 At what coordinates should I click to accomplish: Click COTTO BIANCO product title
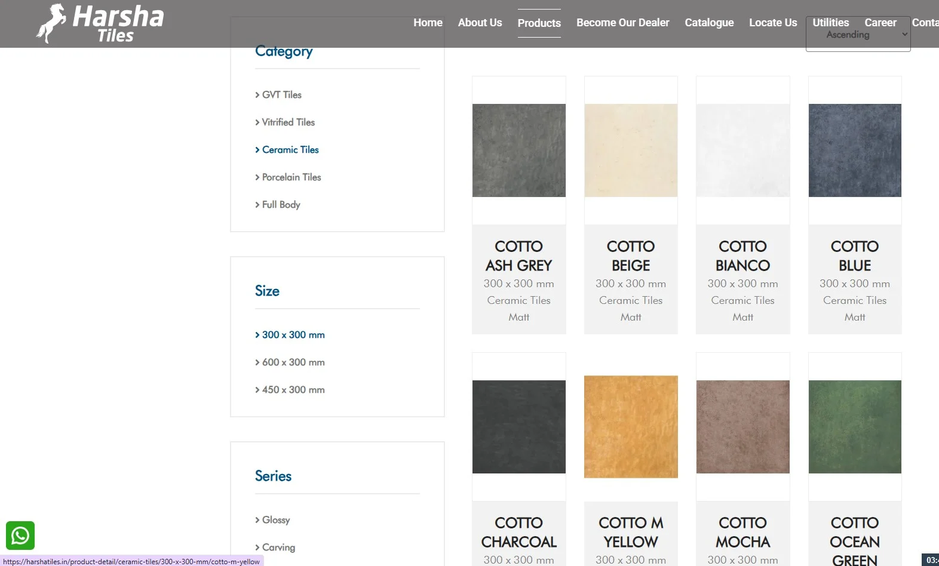click(x=742, y=256)
